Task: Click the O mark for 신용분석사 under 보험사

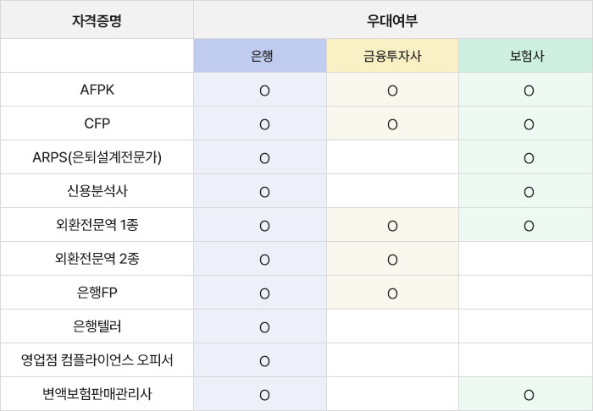Action: click(x=529, y=192)
